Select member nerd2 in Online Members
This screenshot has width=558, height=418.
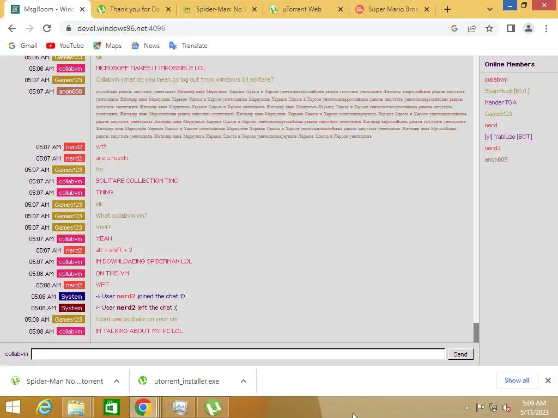pos(493,148)
